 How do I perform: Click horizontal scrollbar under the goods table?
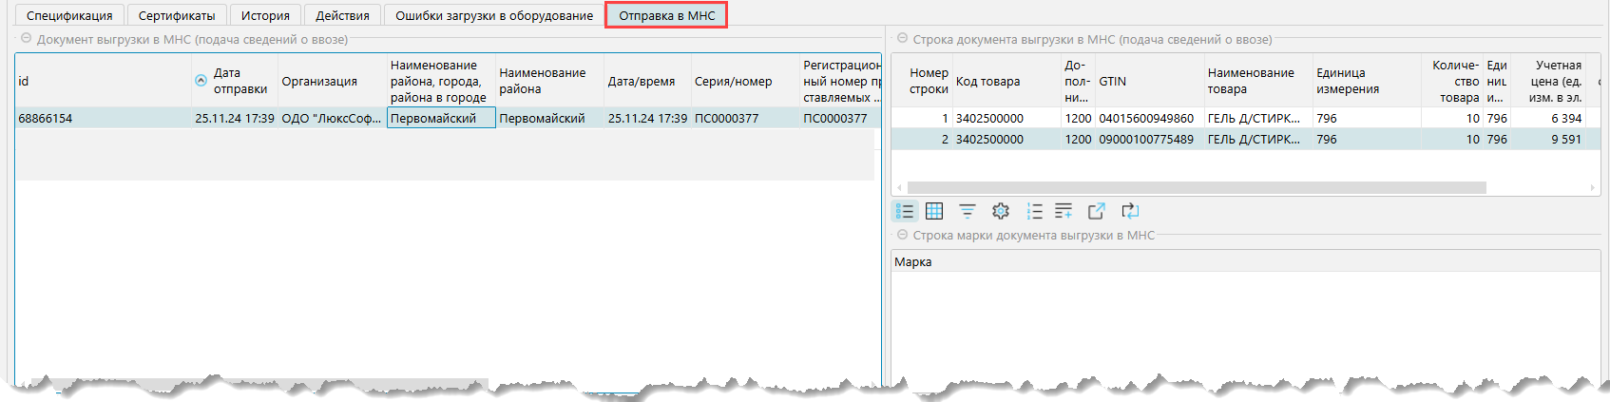(1196, 187)
